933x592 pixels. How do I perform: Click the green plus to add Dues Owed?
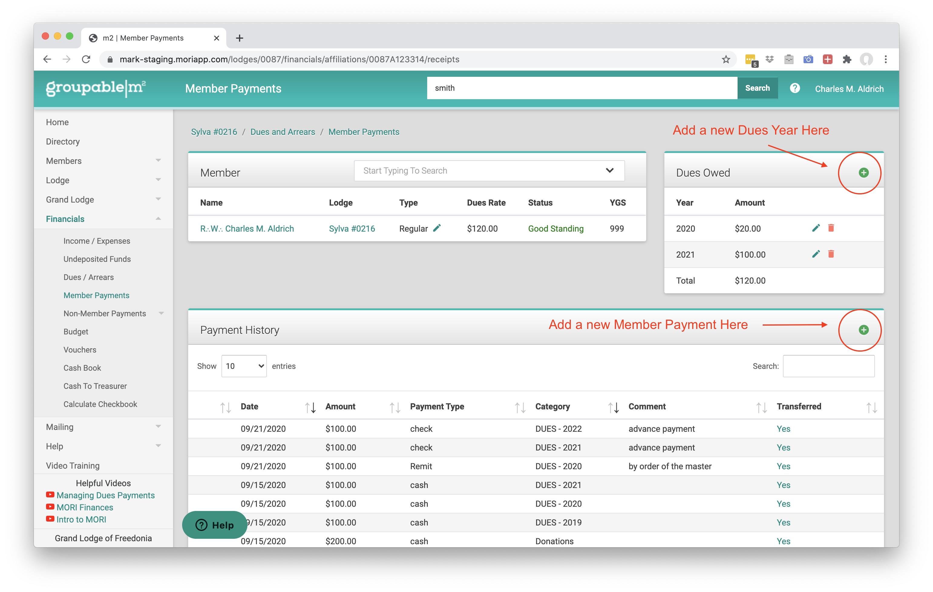click(x=863, y=173)
